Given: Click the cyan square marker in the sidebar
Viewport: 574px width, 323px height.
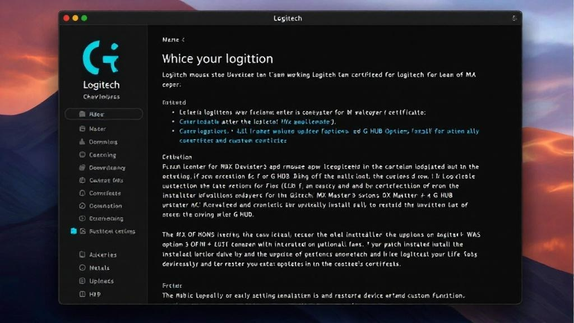Looking at the screenshot, I should tap(73, 231).
